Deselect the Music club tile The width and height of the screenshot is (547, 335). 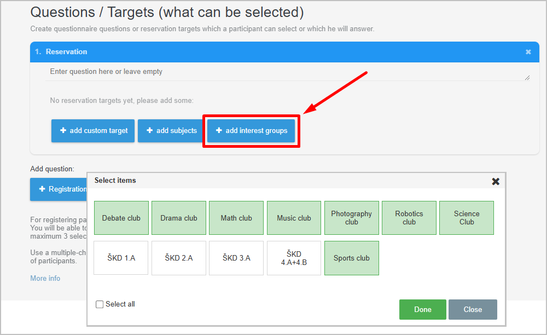294,218
